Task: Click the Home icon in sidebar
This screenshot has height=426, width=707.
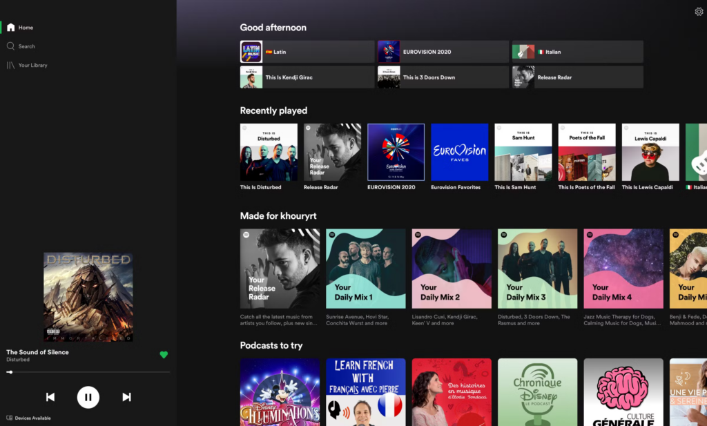Action: 11,28
